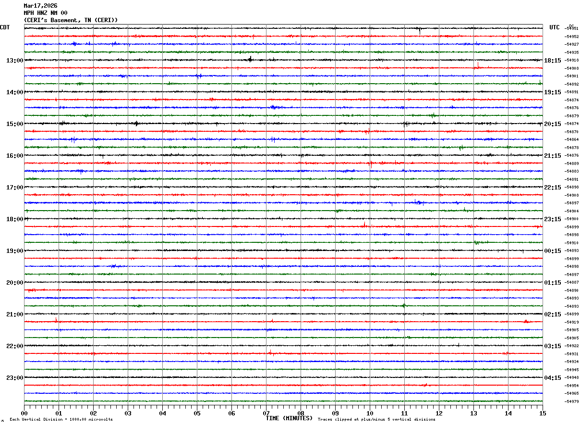This screenshot has height=426, width=581.
Task: Click the 22:15 UTC time label
Action: point(553,188)
